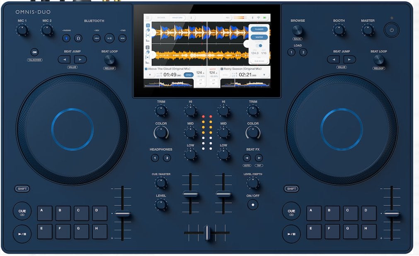Hit the left deck CUE button
This screenshot has height=256, width=419.
coord(22,211)
